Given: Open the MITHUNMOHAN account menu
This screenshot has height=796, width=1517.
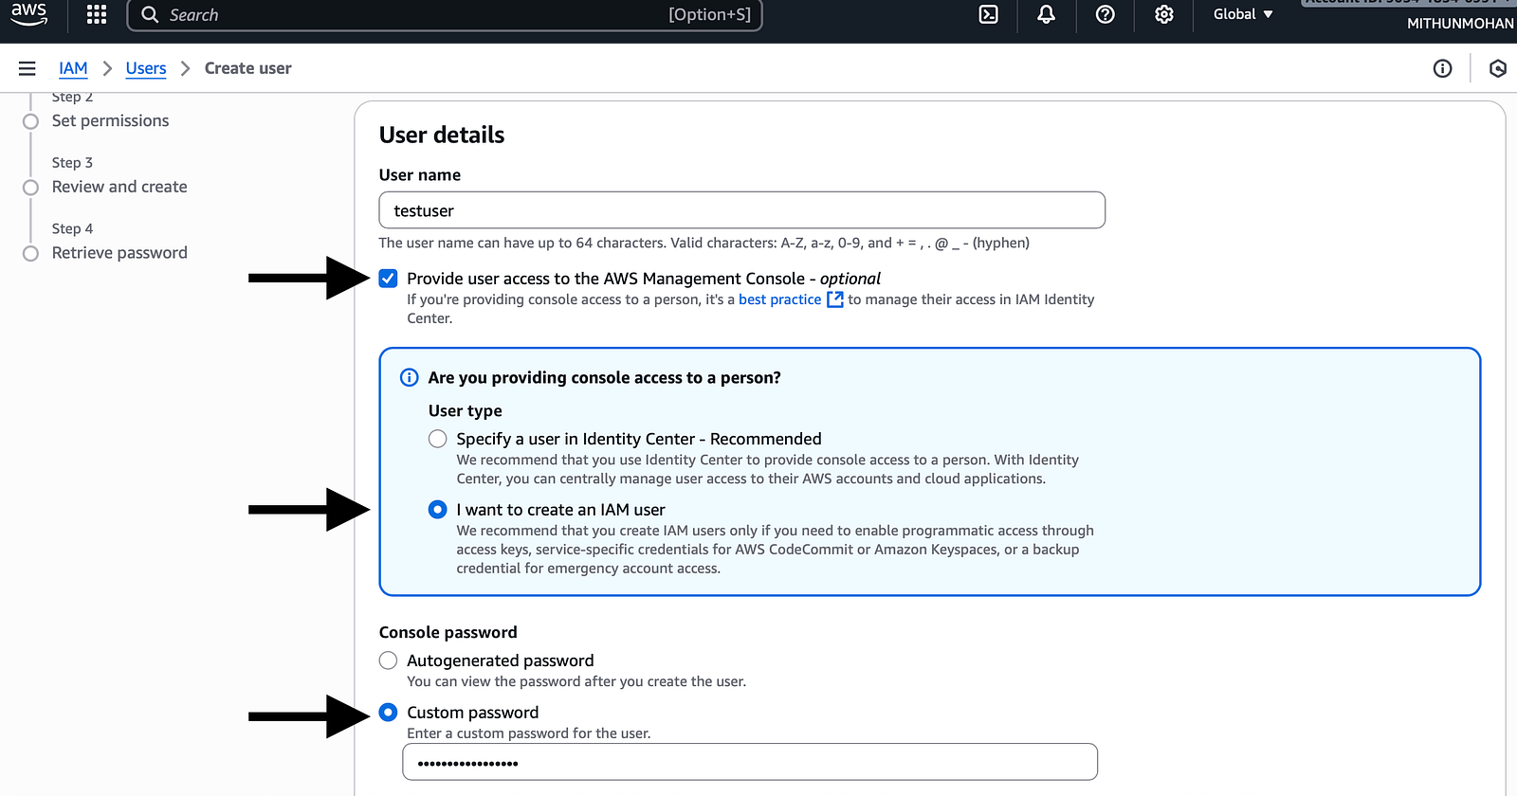Looking at the screenshot, I should click(1459, 24).
